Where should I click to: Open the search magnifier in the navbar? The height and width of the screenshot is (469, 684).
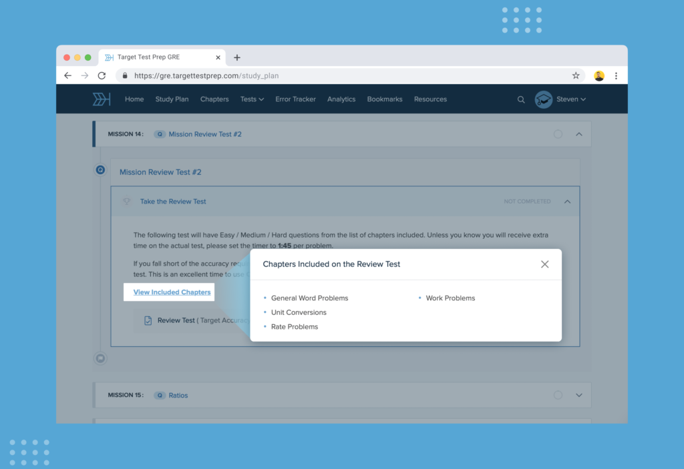click(521, 99)
